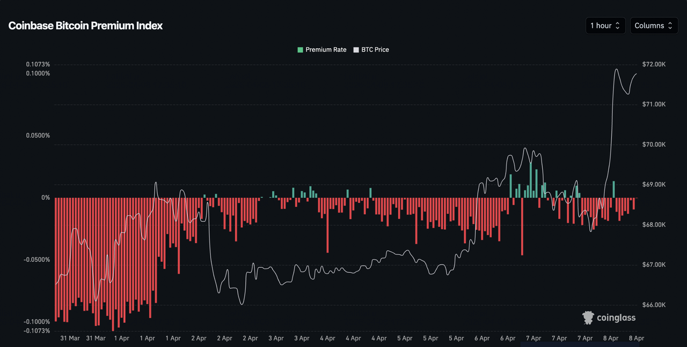Open the "1 hour" interval dropdown

605,26
